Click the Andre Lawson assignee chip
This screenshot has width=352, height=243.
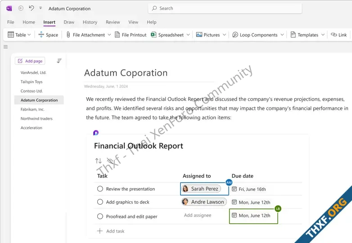click(204, 202)
